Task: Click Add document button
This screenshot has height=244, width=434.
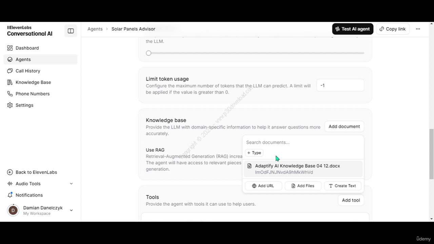Action: 344,126
